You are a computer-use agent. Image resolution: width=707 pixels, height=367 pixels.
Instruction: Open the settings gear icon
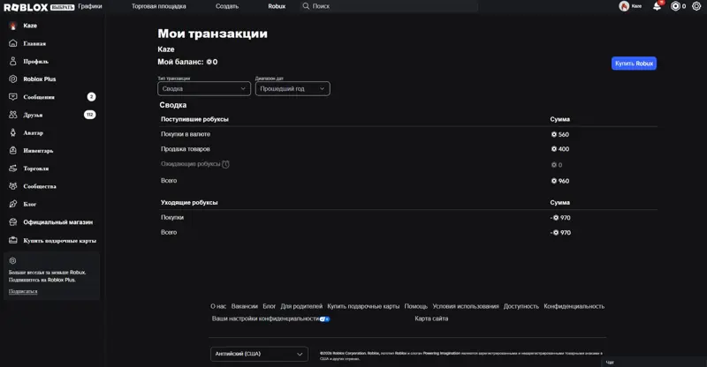(x=696, y=6)
